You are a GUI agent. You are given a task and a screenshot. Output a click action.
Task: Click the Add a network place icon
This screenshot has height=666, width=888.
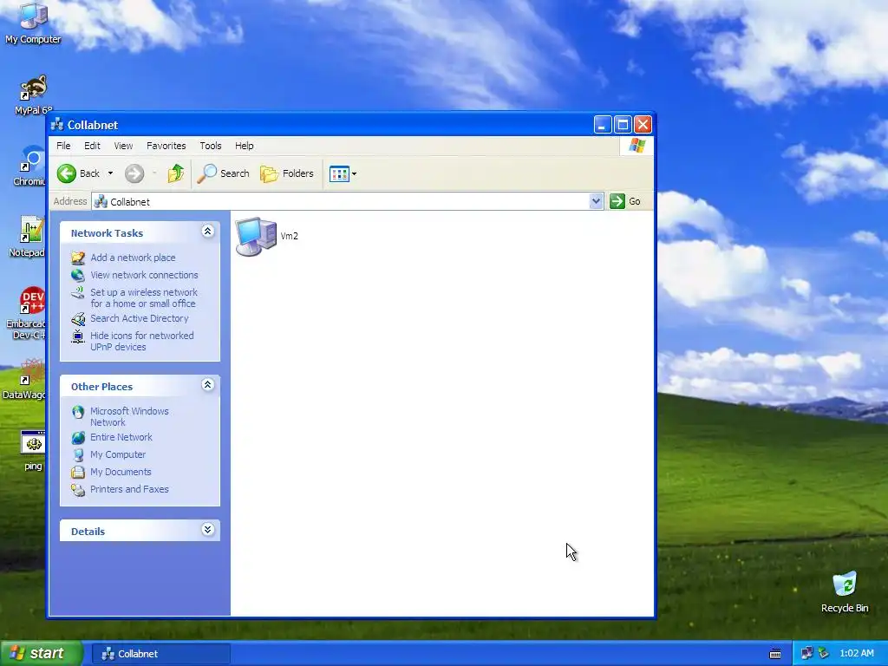(77, 258)
